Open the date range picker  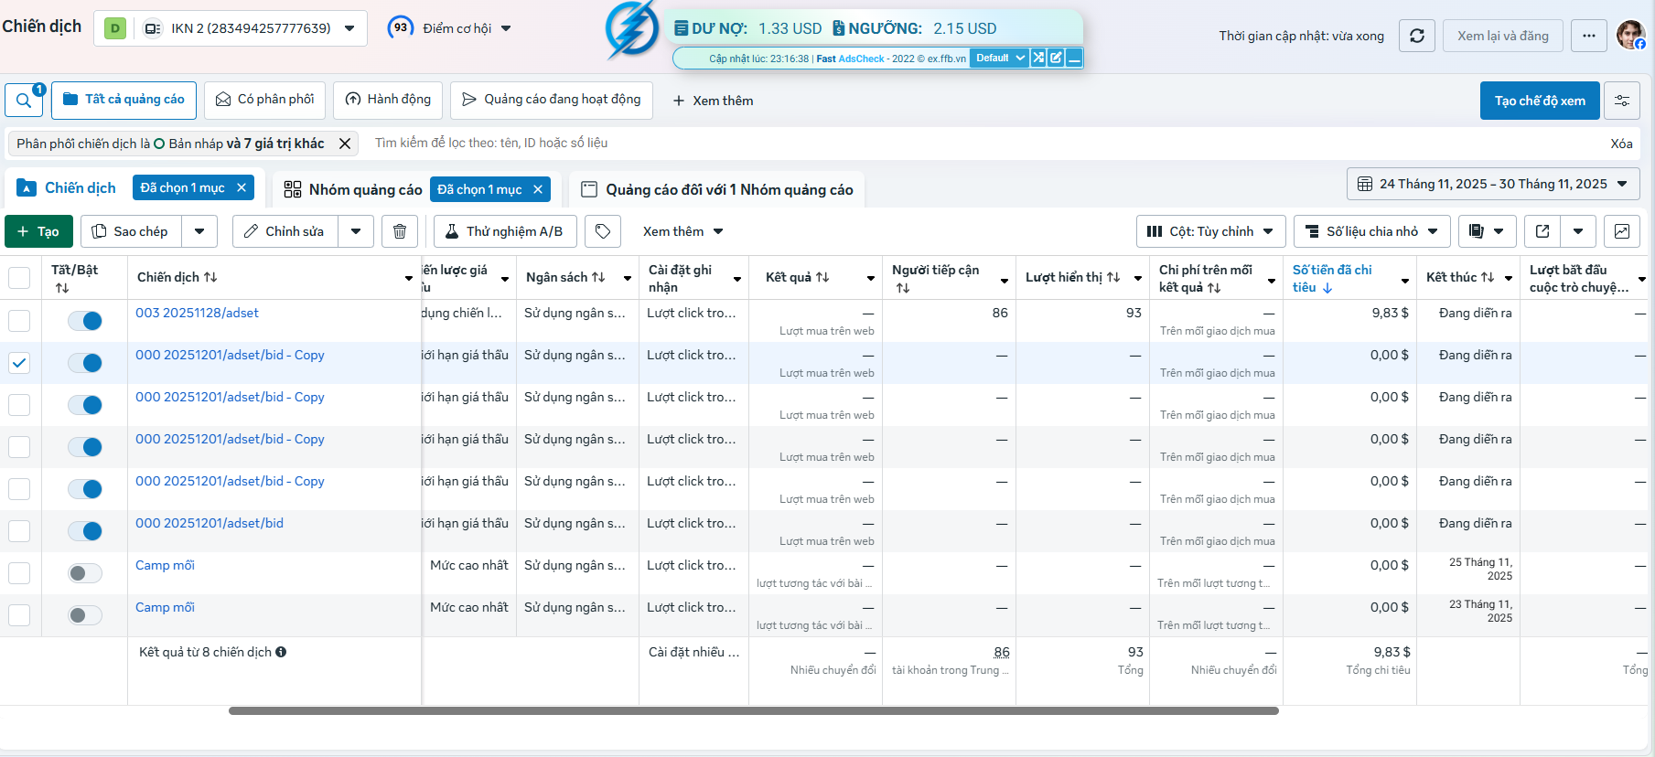tap(1493, 184)
